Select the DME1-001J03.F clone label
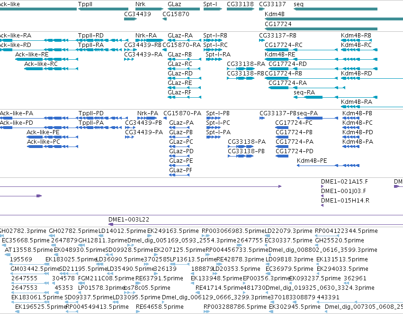 click(x=343, y=191)
